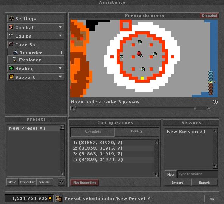Image resolution: width=224 pixels, height=204 pixels.
Task: Switch to the Config. tab
Action: pyautogui.click(x=137, y=132)
